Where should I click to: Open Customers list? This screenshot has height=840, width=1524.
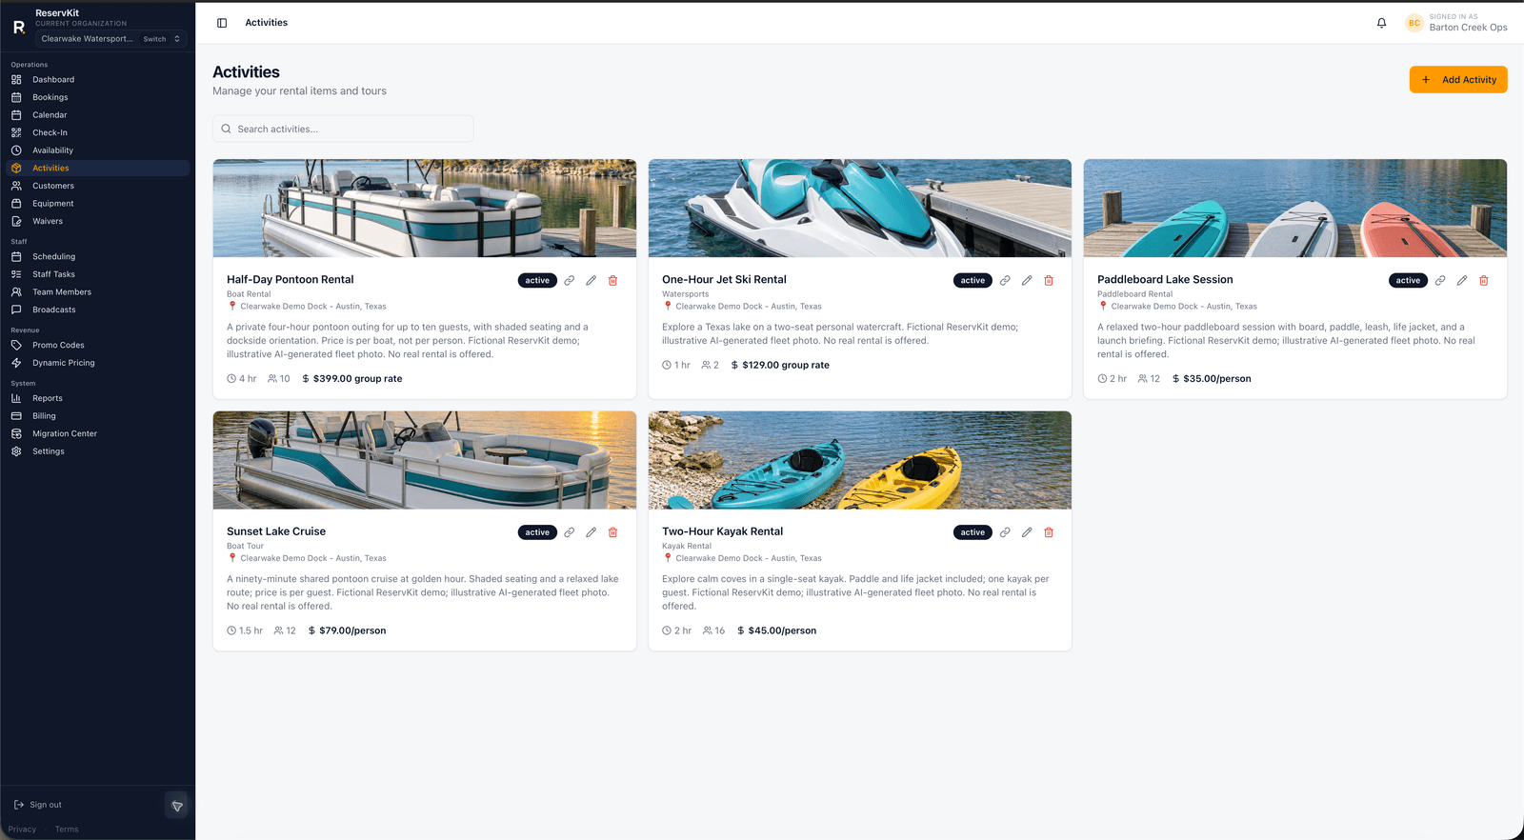(x=97, y=186)
